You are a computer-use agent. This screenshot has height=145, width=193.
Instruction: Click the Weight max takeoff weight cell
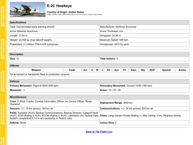click(54, 40)
